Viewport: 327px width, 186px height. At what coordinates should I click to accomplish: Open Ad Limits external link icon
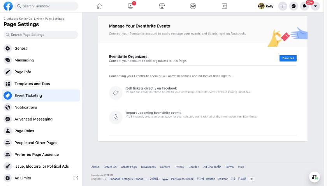[76, 178]
